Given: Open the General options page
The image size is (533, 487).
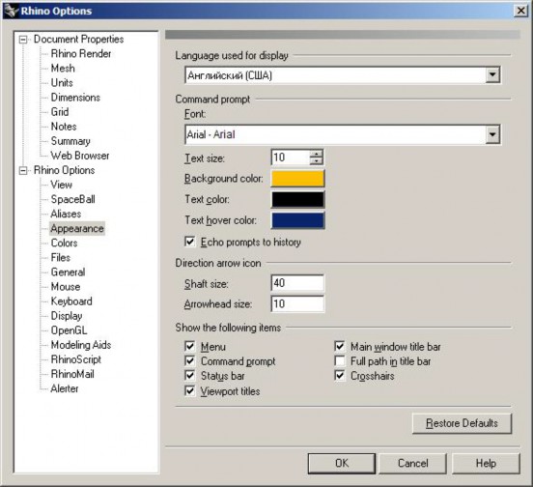Looking at the screenshot, I should (68, 272).
